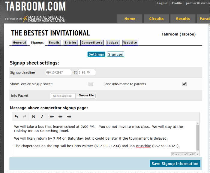
Task: Click the signup deadline date field
Action: pyautogui.click(x=58, y=72)
